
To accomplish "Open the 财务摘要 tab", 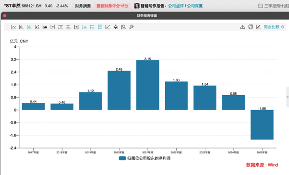I will (x=83, y=6).
